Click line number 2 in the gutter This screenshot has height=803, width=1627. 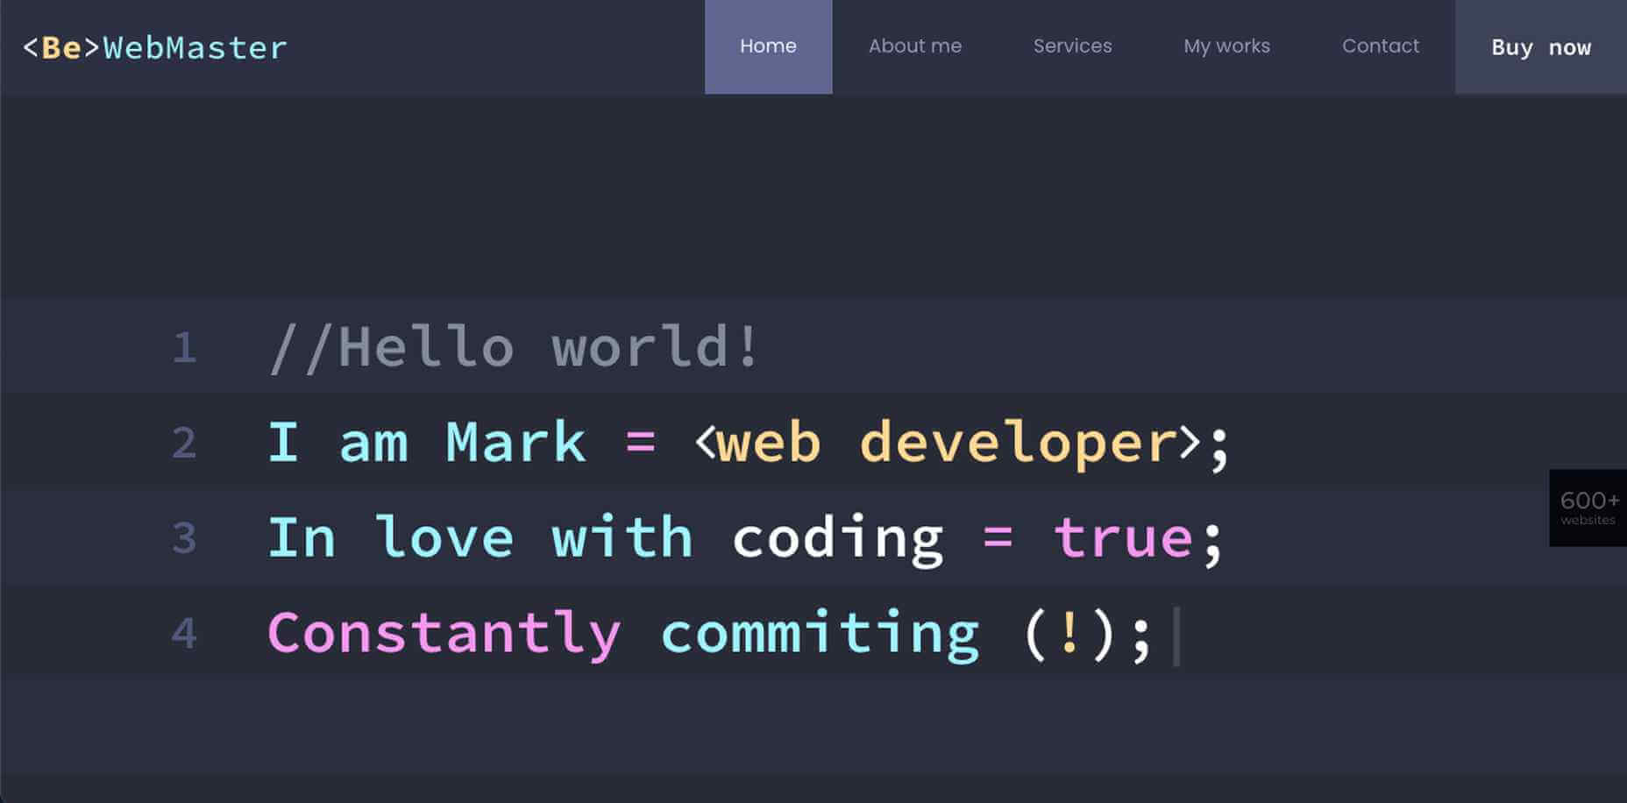pos(184,443)
